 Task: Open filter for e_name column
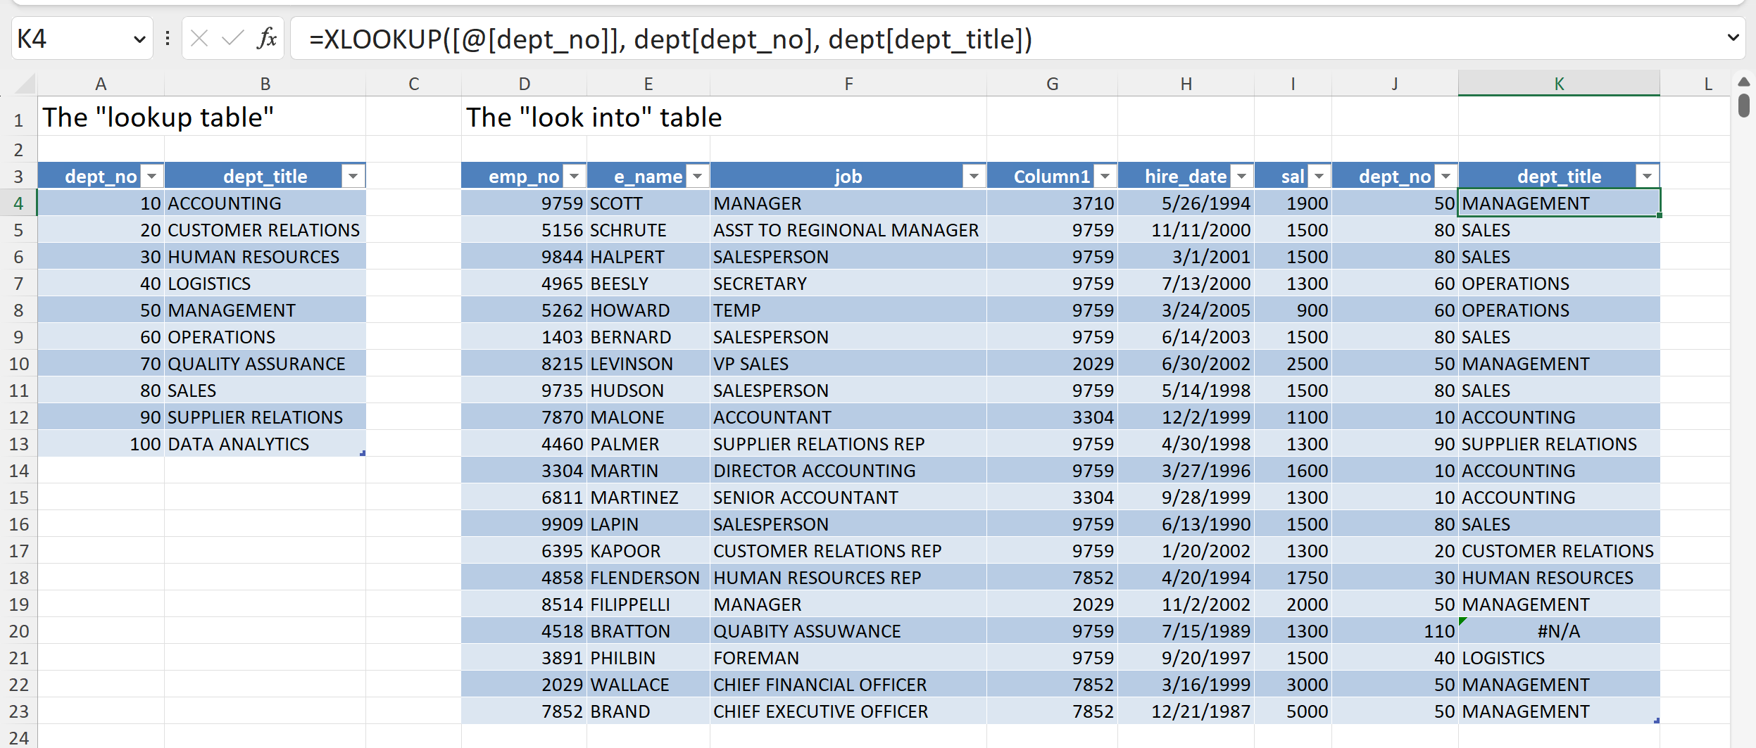click(697, 176)
